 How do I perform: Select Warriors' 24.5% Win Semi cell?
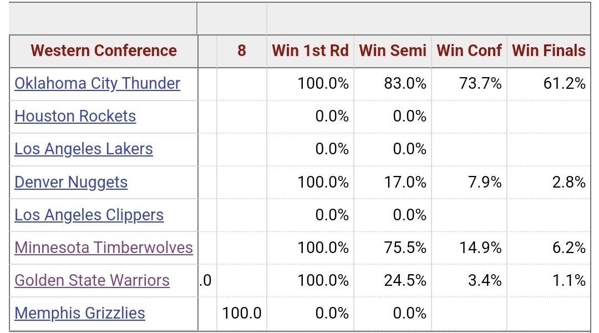(x=405, y=280)
